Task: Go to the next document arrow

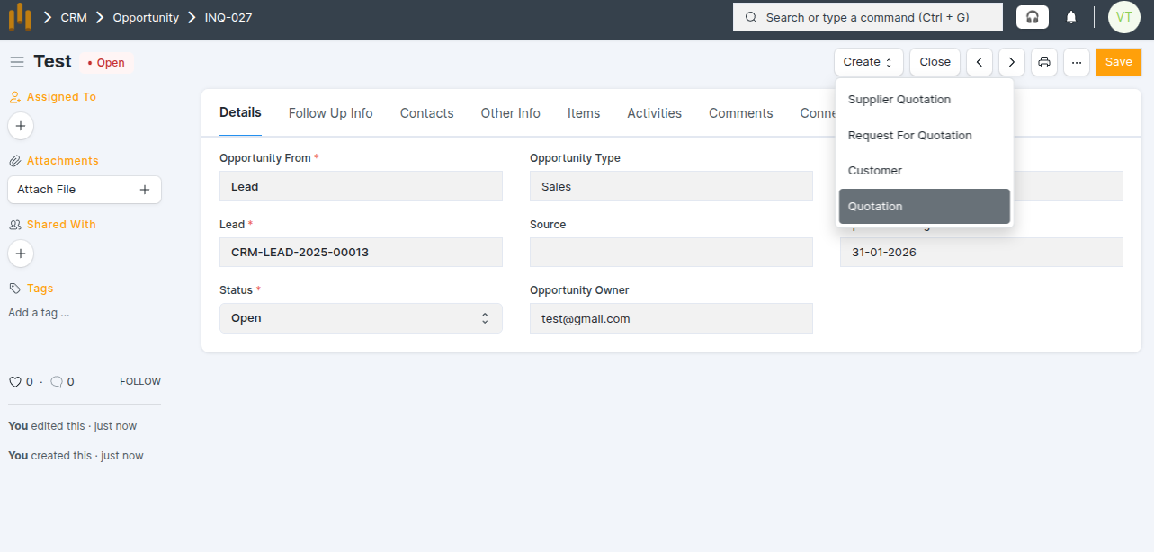Action: pos(1012,62)
